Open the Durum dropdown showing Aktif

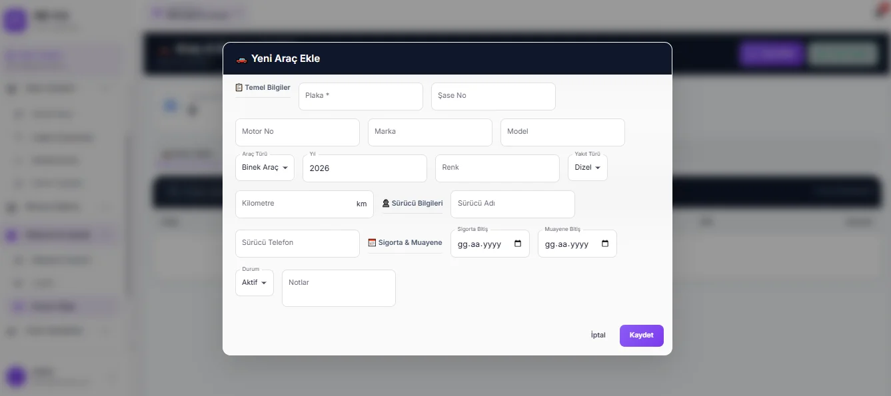(x=254, y=283)
